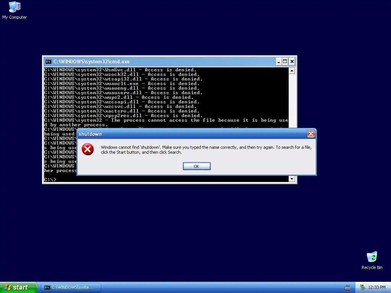Click the 'Windows cannot find shutdown' message text

click(206, 150)
